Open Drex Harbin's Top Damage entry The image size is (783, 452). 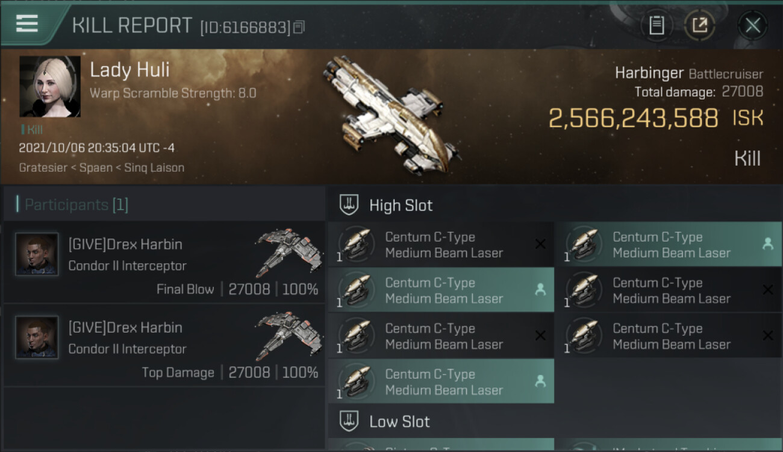(x=164, y=345)
